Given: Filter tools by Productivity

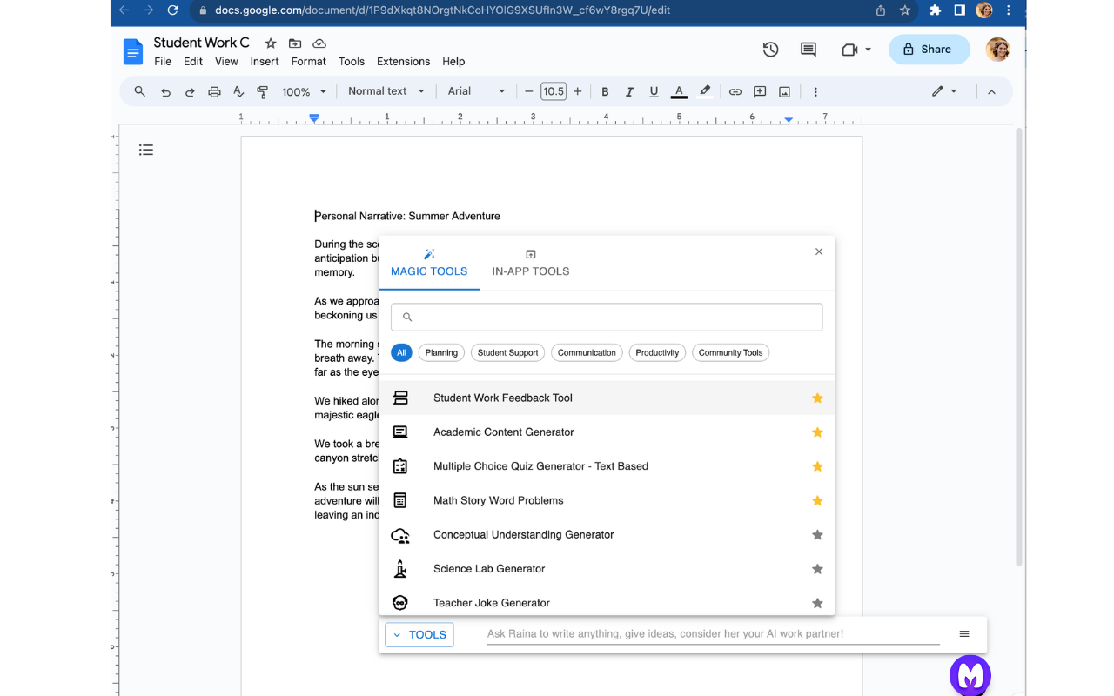Looking at the screenshot, I should 657,352.
